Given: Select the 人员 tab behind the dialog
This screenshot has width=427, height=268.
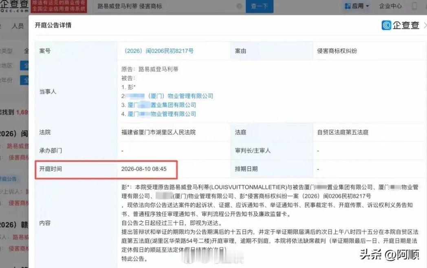Looking at the screenshot, I should pyautogui.click(x=18, y=26).
